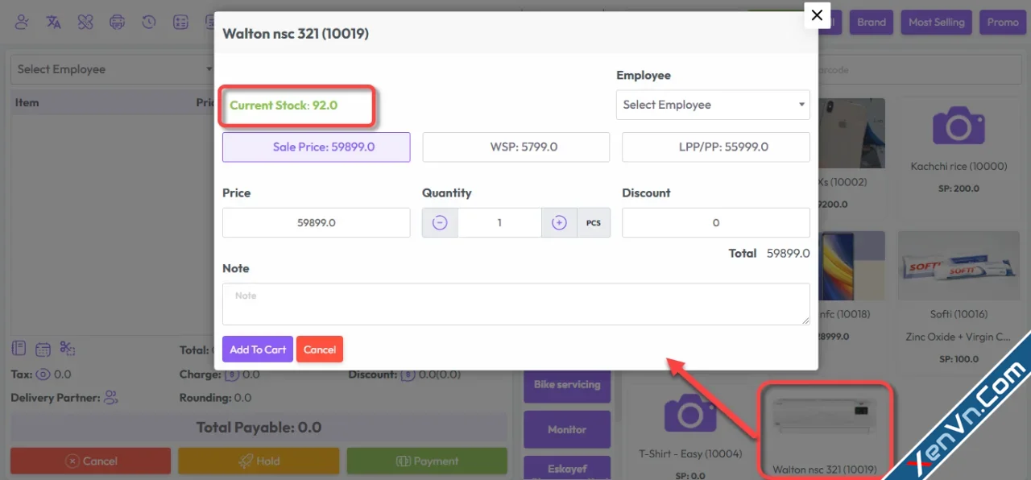The height and width of the screenshot is (480, 1031).
Task: Decrease quantity with the minus button
Action: click(x=440, y=223)
